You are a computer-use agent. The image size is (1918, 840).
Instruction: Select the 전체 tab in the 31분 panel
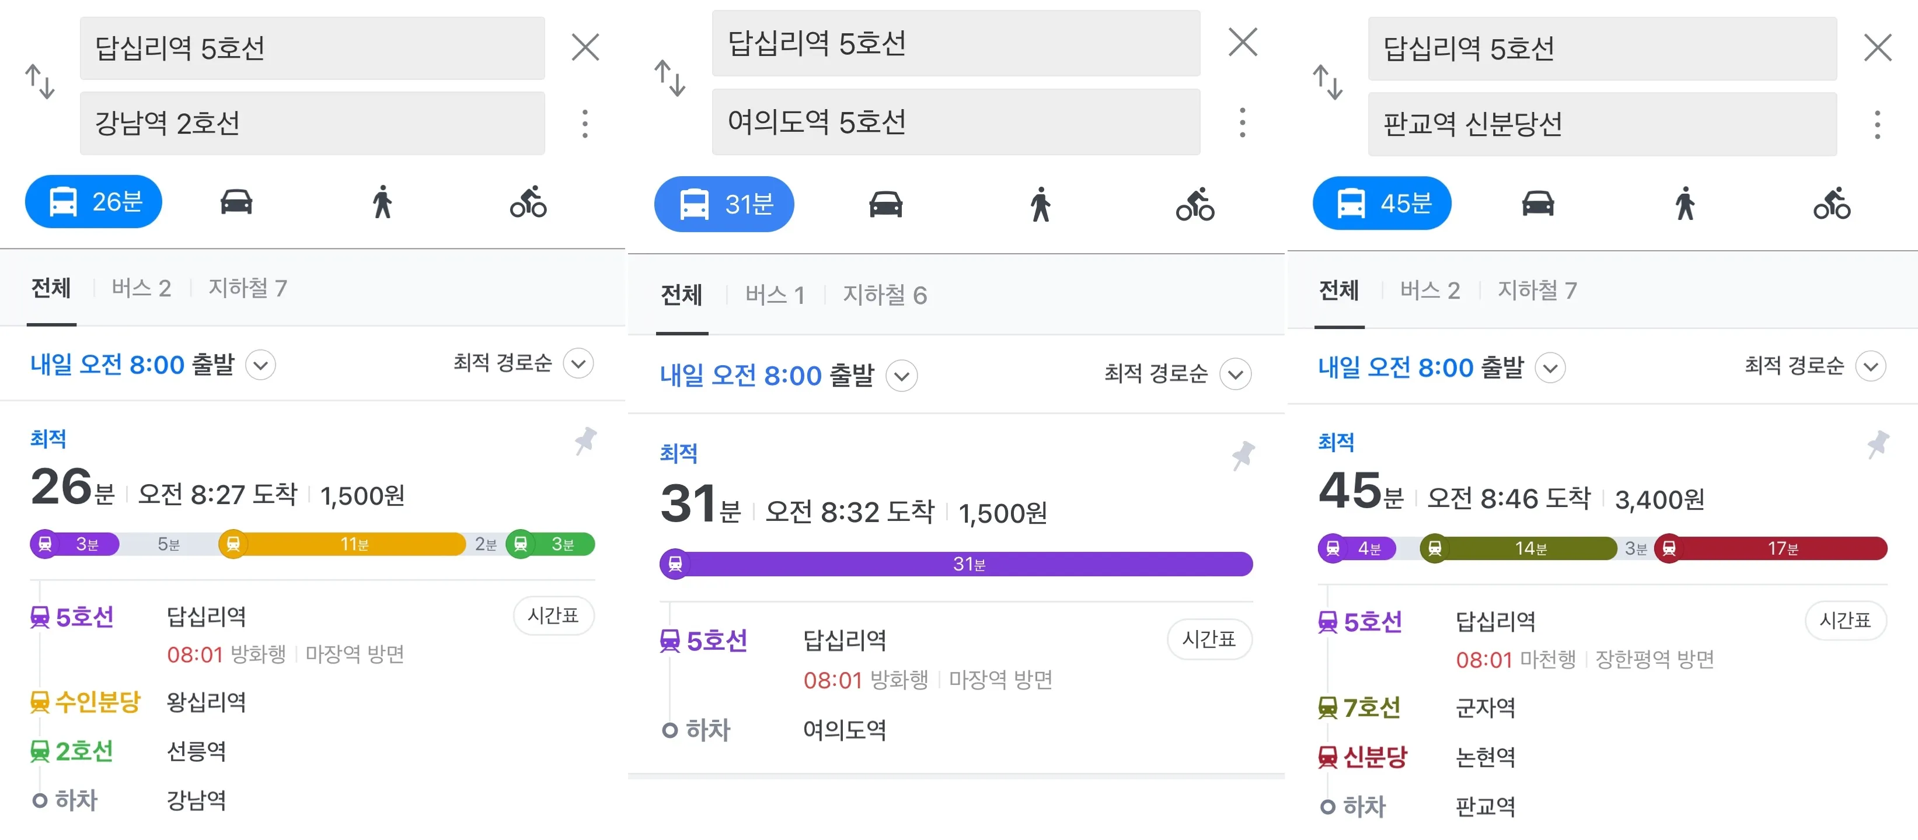(681, 295)
